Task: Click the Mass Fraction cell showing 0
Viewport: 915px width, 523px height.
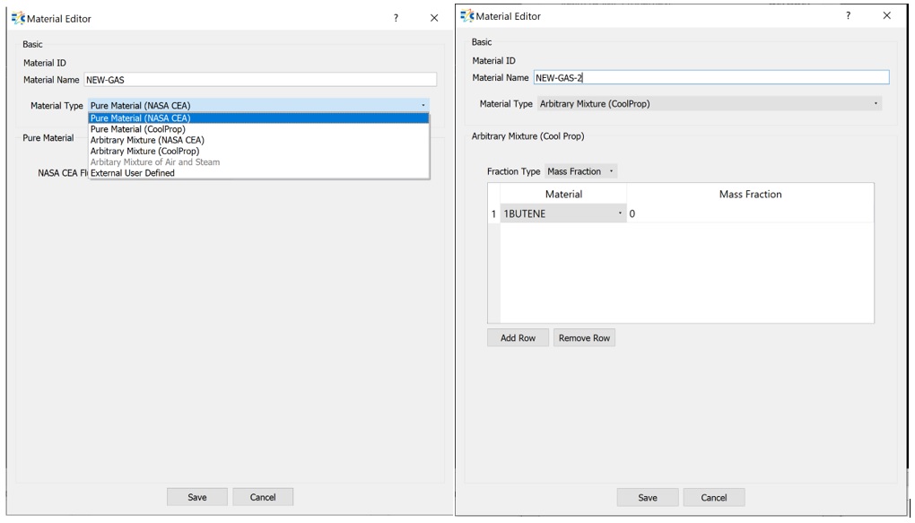Action: (749, 214)
